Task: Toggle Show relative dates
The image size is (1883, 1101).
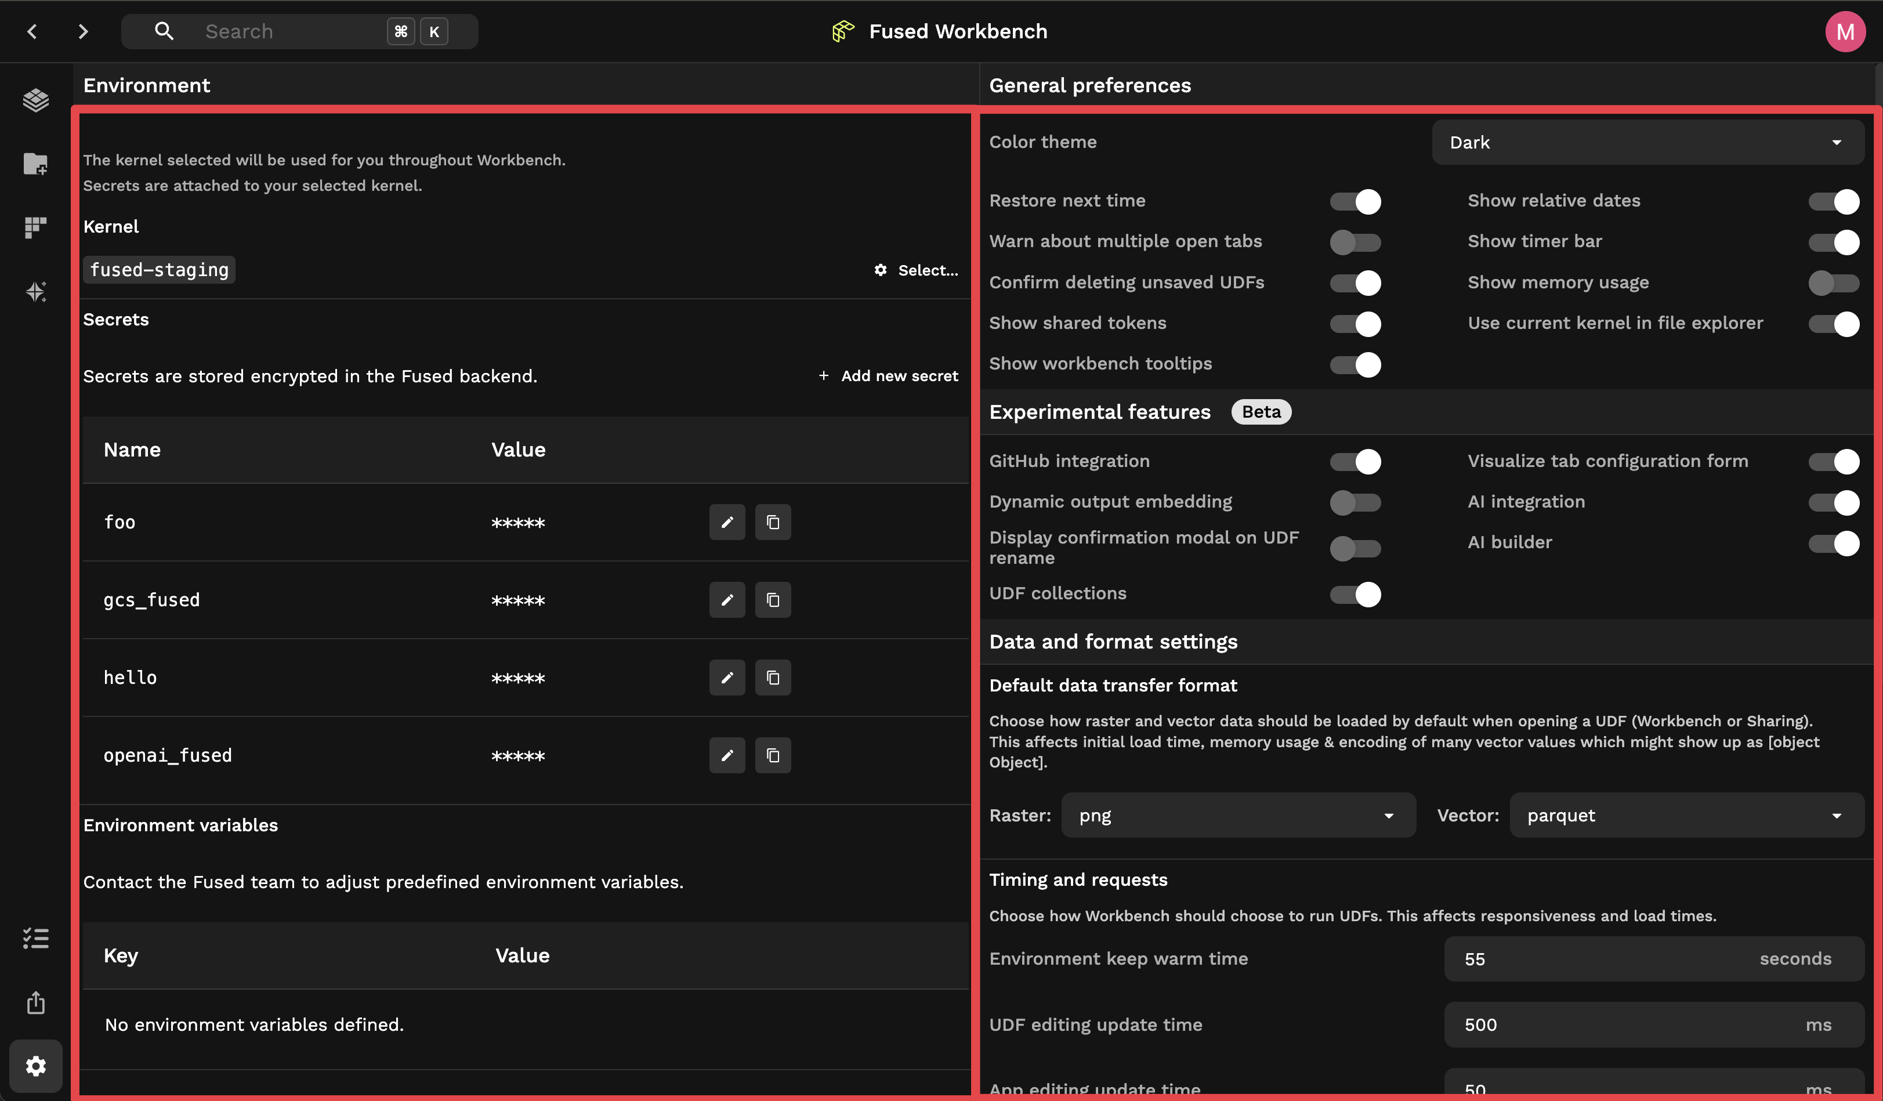Action: [1834, 202]
